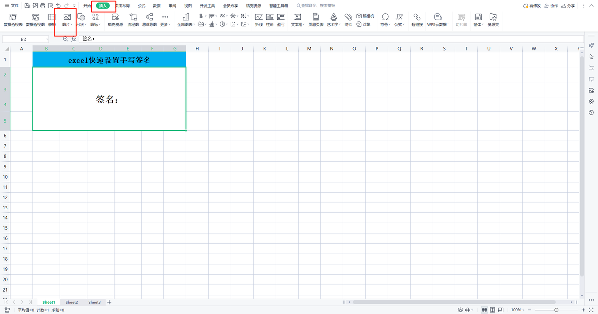
Task: Insert a PivotTable (数据透视表)
Action: point(13,20)
